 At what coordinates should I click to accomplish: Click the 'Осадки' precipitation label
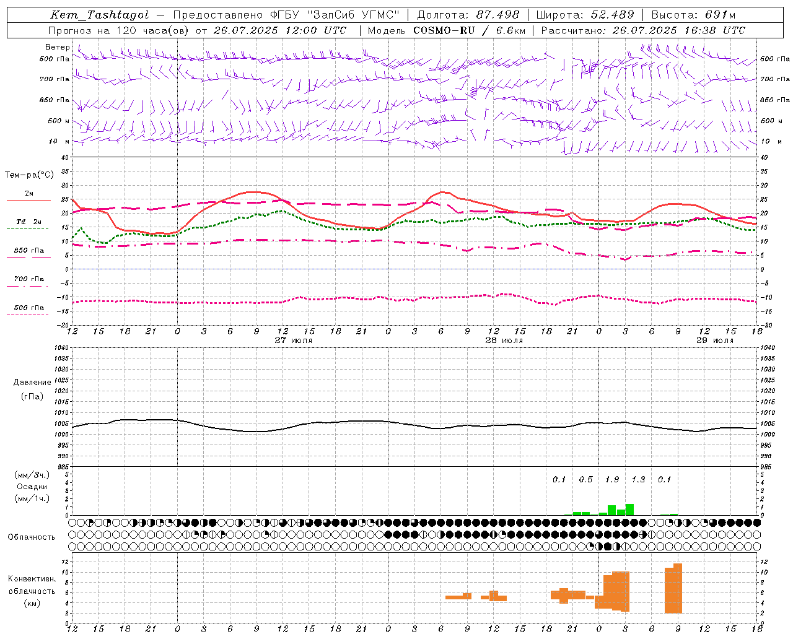[32, 487]
